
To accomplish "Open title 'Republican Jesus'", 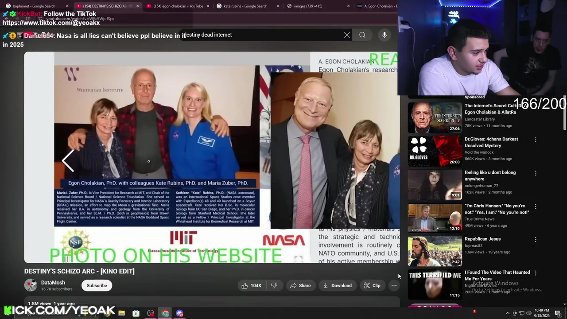I will click(482, 239).
